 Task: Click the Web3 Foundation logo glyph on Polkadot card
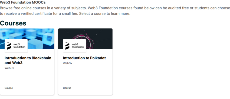point(67,46)
